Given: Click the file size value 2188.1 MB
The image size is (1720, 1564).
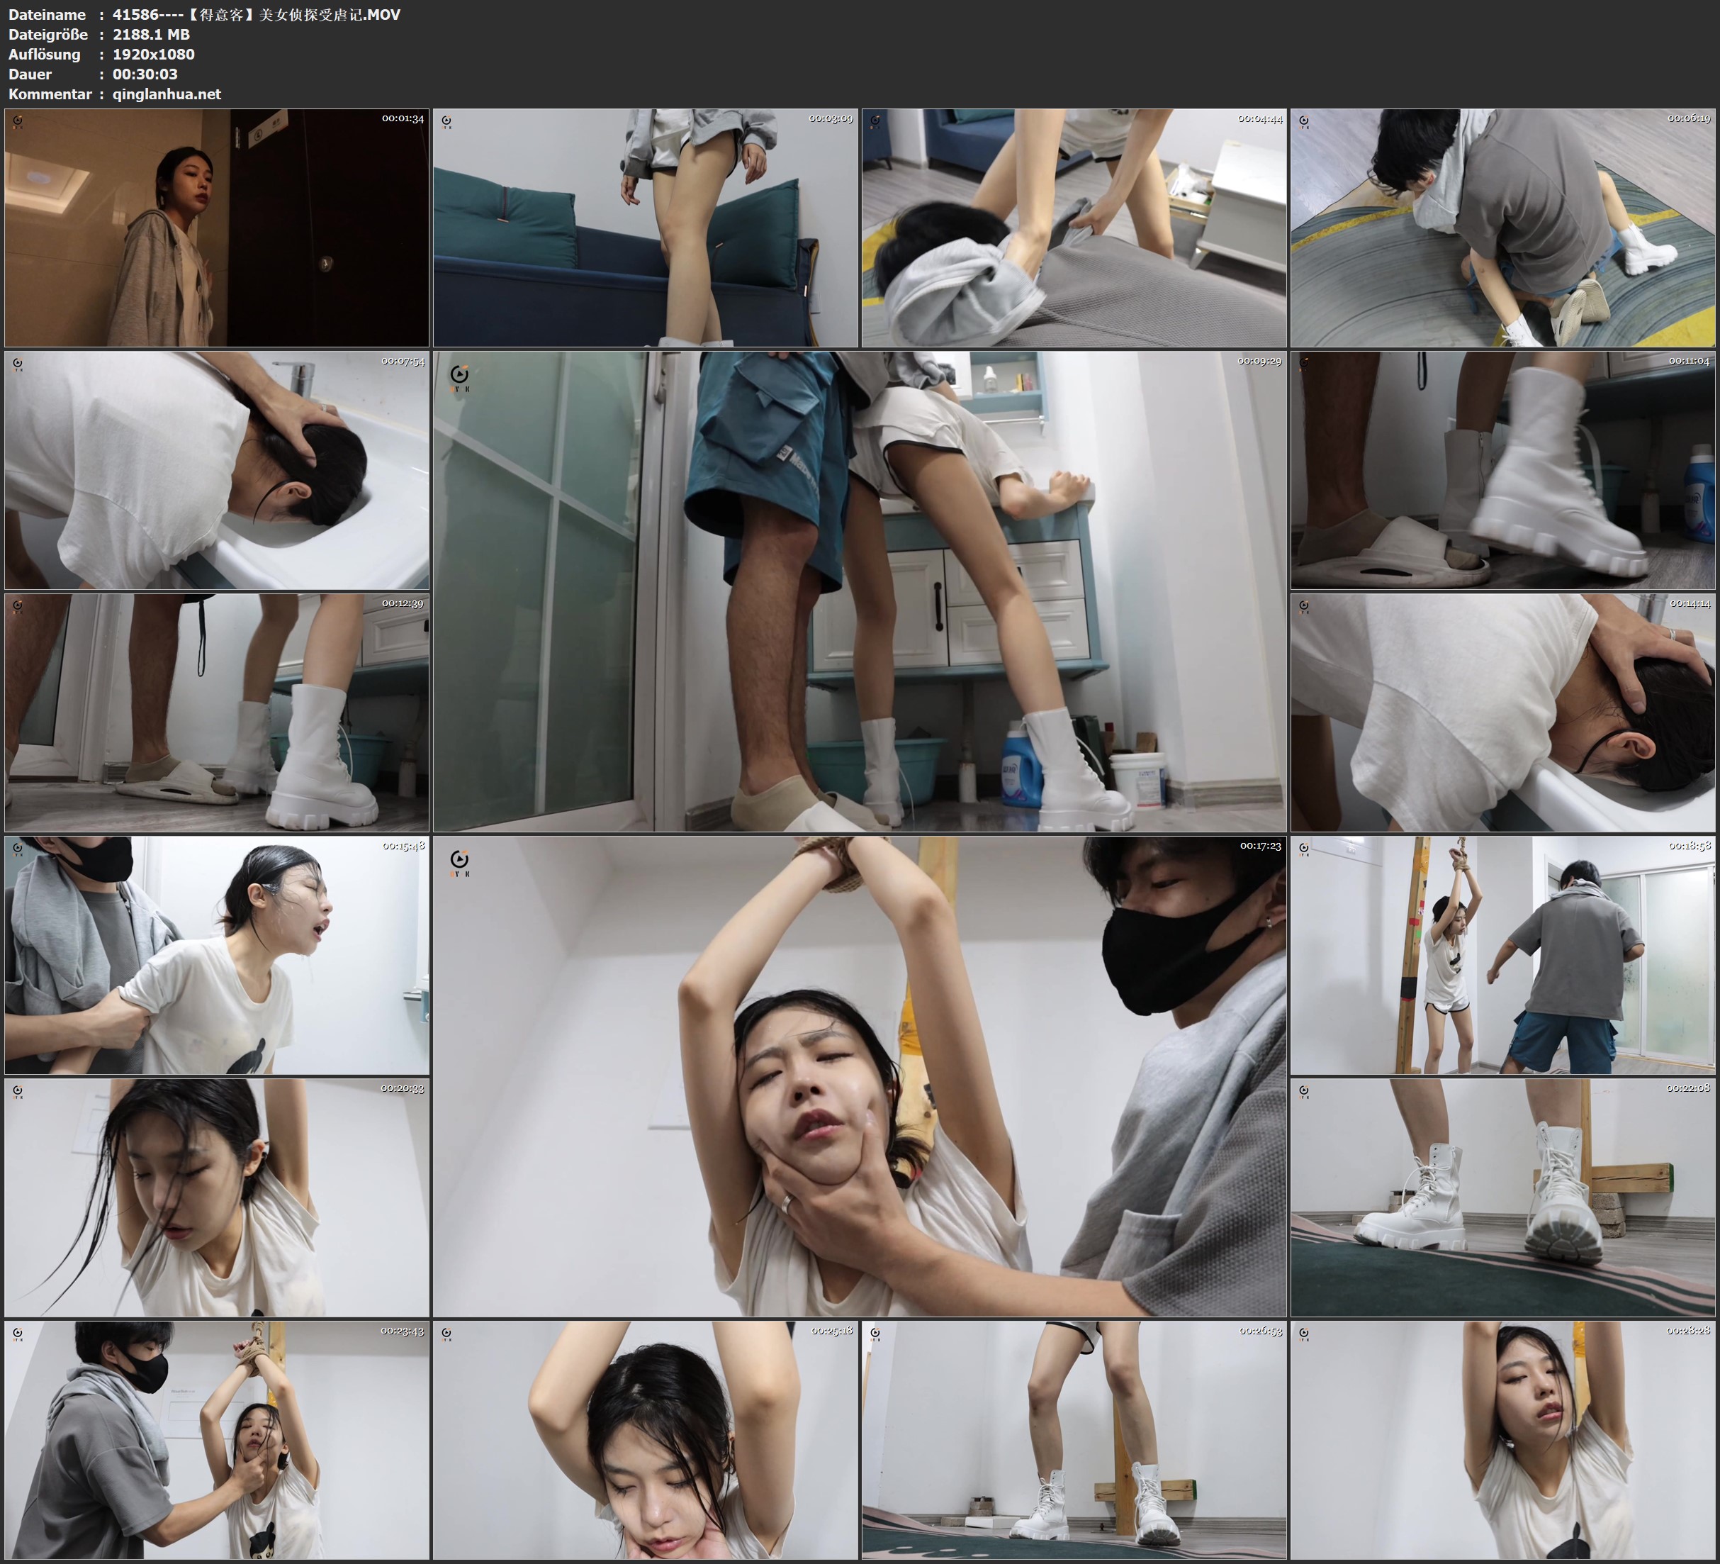Looking at the screenshot, I should click(x=151, y=34).
